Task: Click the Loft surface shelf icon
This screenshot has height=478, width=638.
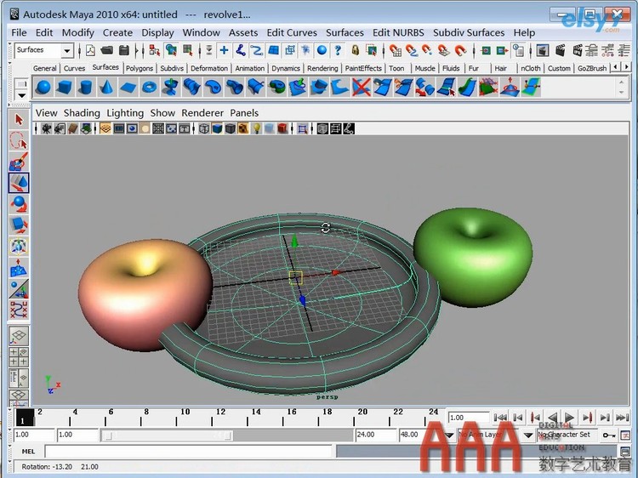Action: point(191,87)
